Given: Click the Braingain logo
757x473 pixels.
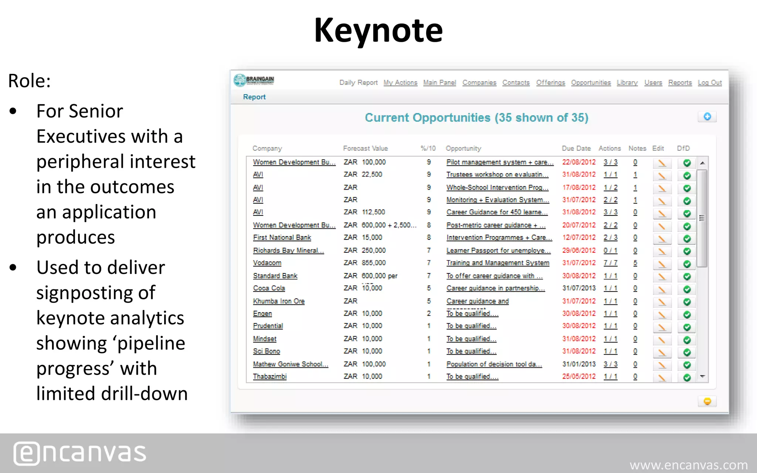Looking at the screenshot, I should (x=254, y=80).
